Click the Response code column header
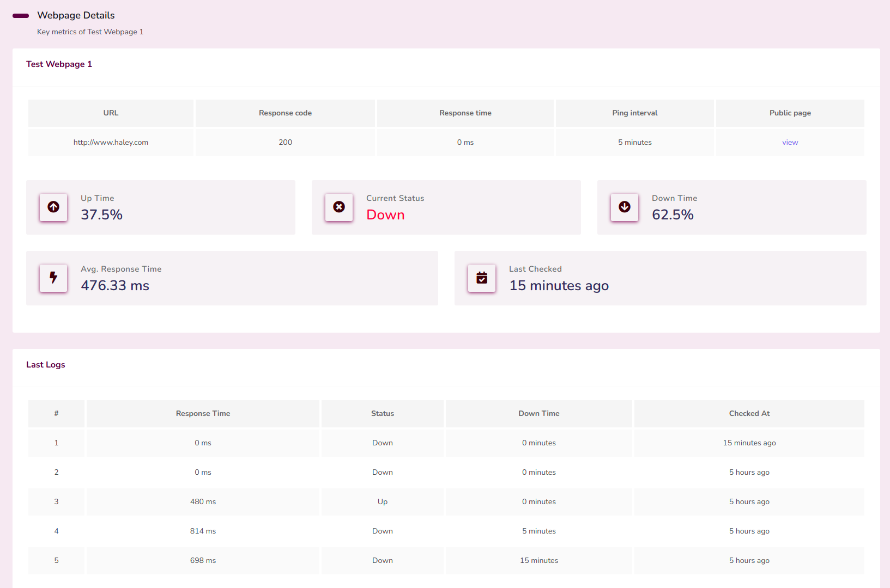This screenshot has height=588, width=890. [285, 113]
